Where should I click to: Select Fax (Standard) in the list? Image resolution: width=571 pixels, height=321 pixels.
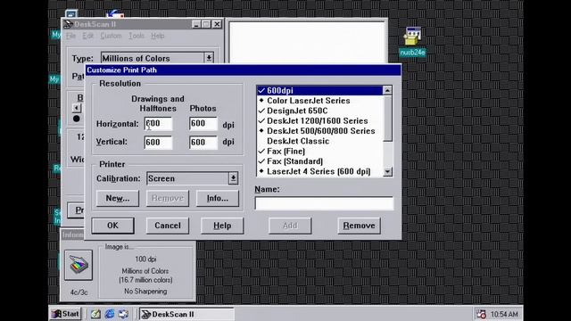(x=319, y=161)
